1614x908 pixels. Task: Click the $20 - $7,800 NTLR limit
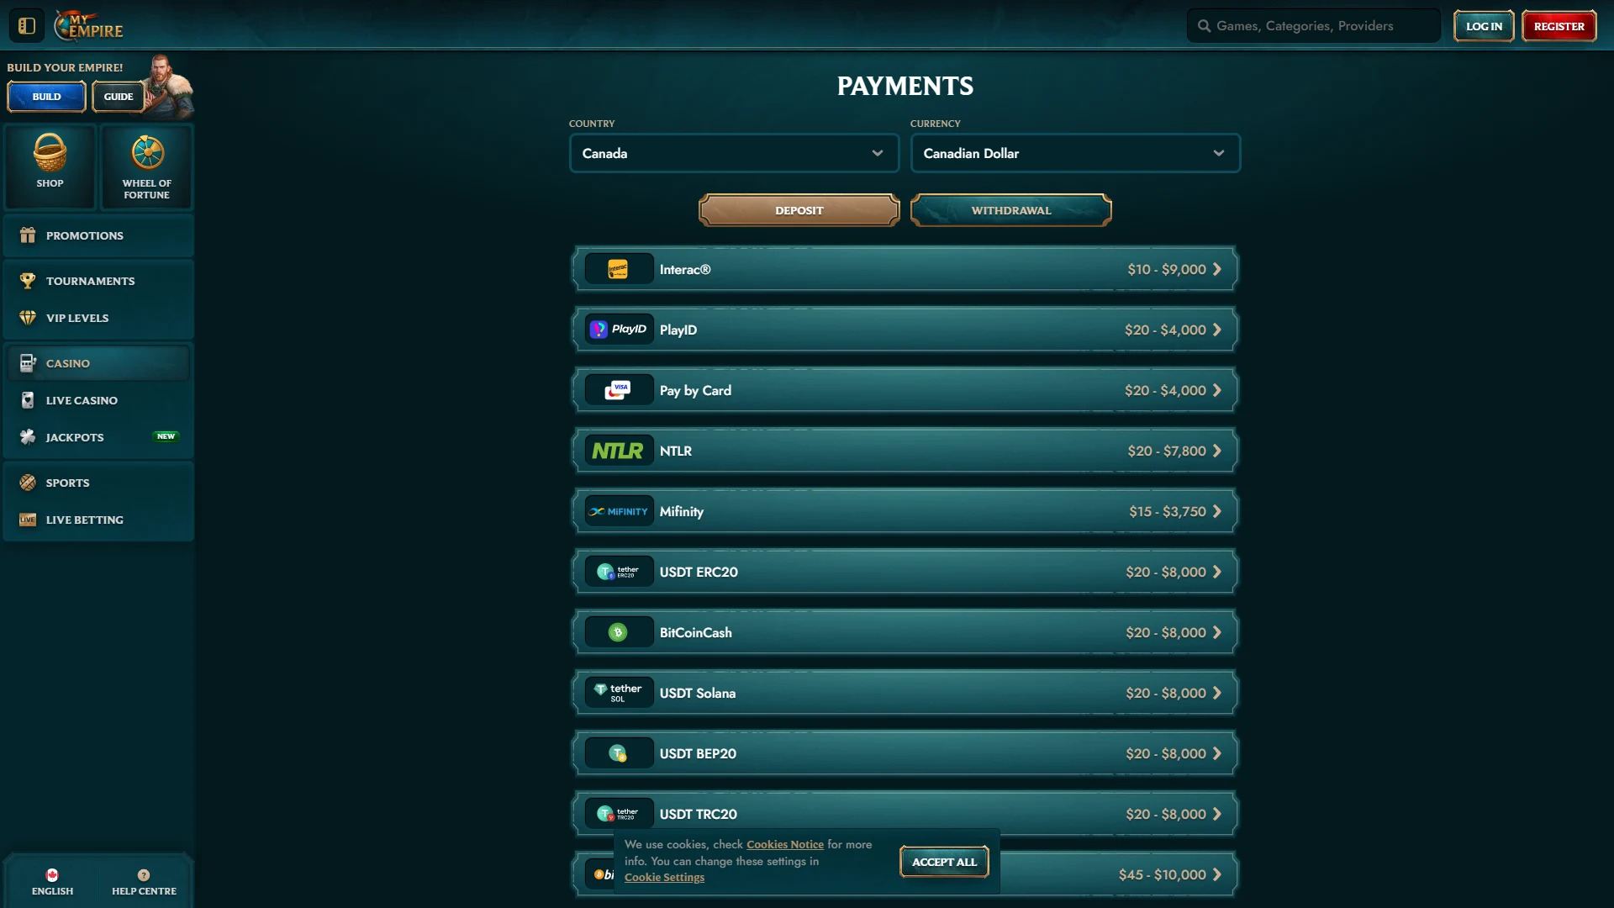point(1167,451)
